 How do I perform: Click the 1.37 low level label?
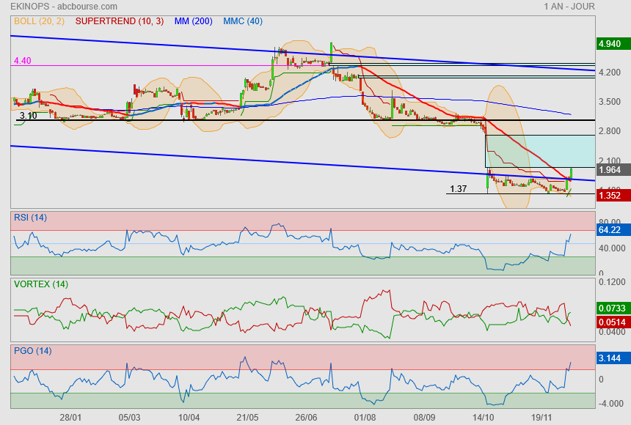(x=458, y=189)
